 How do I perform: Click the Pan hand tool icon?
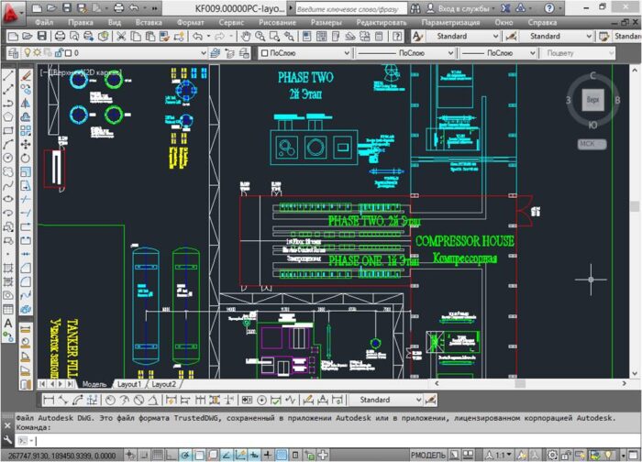point(246,37)
